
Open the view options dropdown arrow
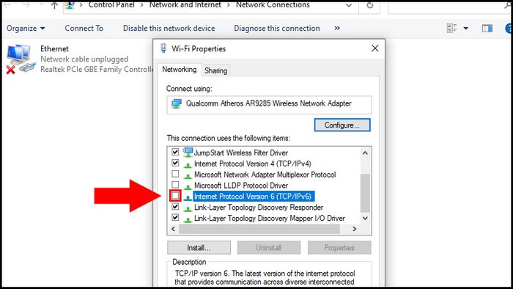point(465,29)
